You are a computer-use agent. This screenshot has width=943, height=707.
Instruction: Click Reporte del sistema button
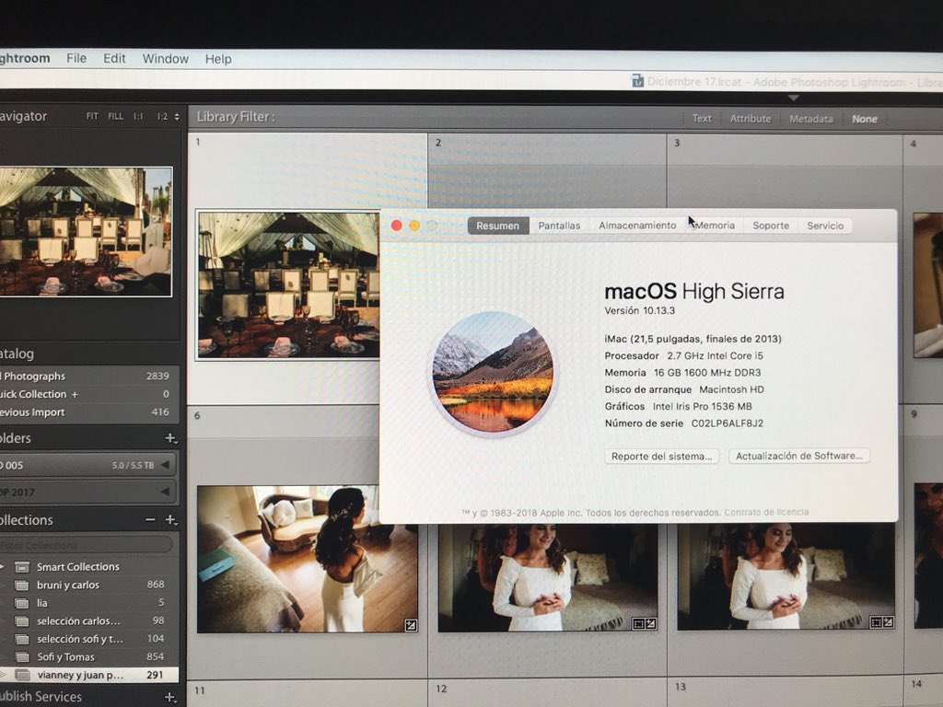click(661, 457)
